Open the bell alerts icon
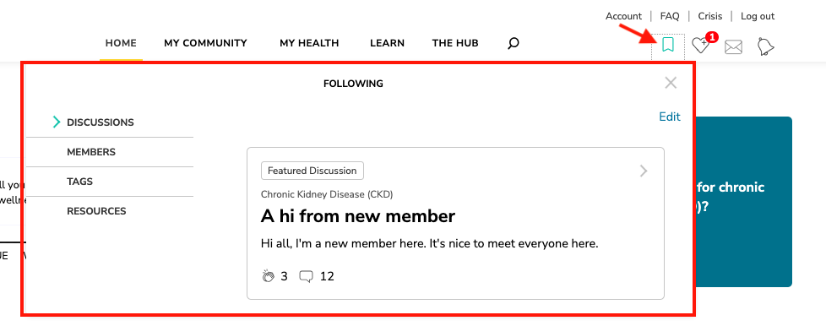This screenshot has width=826, height=326. pyautogui.click(x=766, y=46)
